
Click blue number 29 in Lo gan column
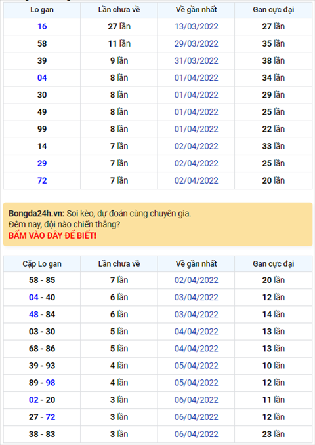[x=42, y=163]
